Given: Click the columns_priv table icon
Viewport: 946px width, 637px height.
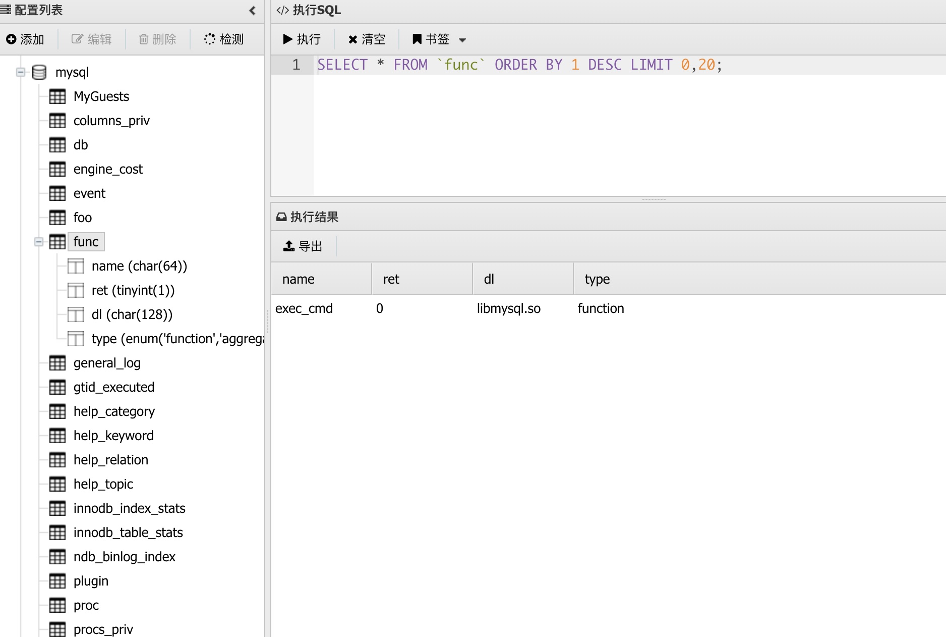Looking at the screenshot, I should coord(57,121).
